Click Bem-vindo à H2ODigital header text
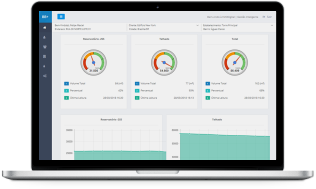316x189 pixels. 232,17
